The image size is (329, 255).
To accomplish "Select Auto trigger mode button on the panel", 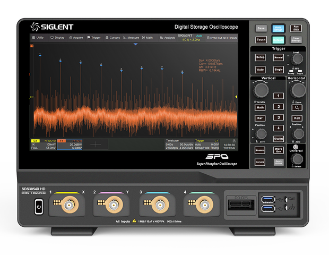I will (260, 70).
